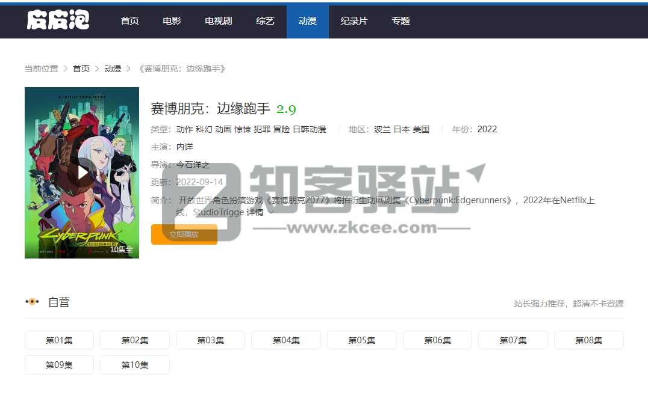This screenshot has width=648, height=404.
Task: Click the 自营 source icon
Action: click(x=32, y=302)
